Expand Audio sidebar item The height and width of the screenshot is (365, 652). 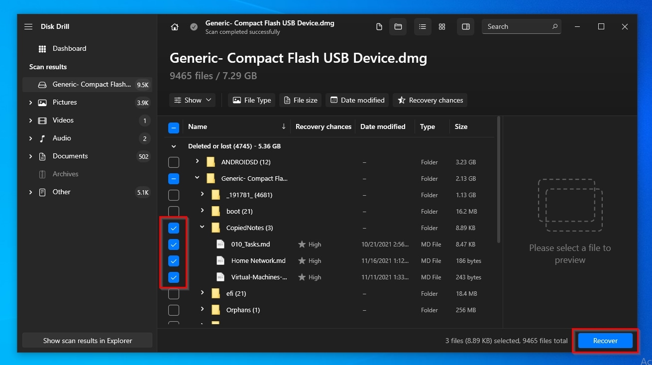coord(30,138)
